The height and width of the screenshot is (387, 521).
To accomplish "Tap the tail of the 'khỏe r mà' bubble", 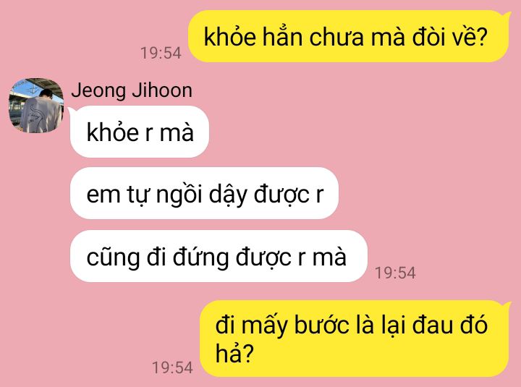I will coord(72,110).
